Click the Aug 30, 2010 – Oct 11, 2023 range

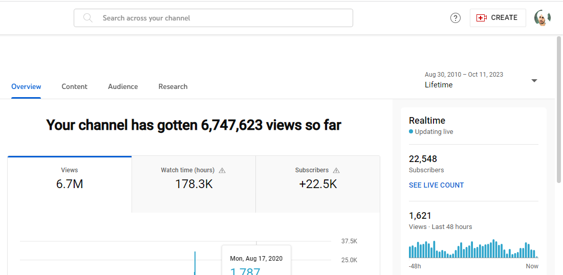pos(464,75)
